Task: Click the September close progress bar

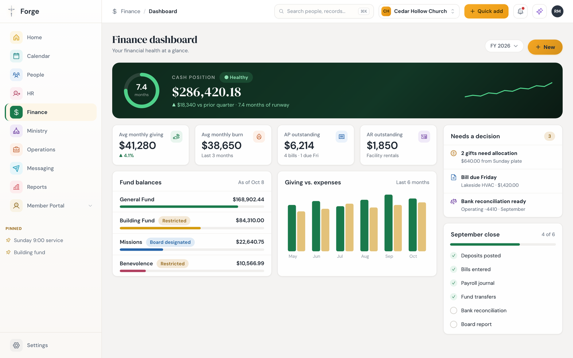Action: pyautogui.click(x=503, y=244)
